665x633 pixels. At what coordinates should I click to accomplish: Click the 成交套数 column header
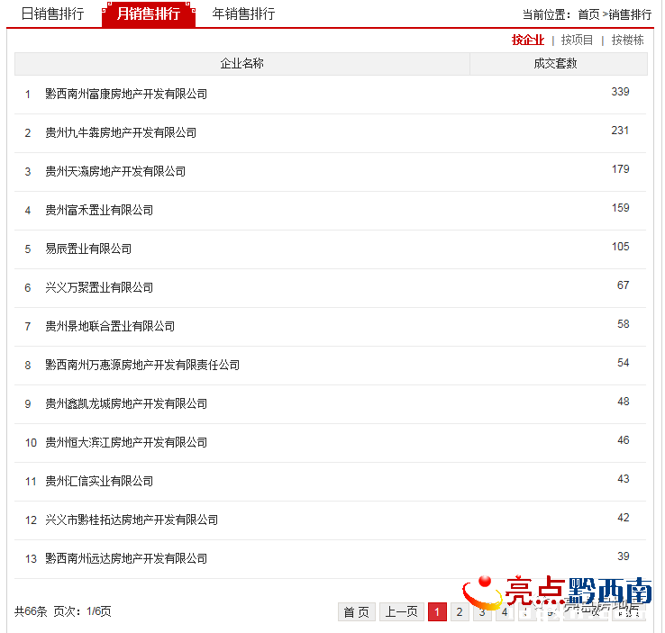[x=558, y=64]
